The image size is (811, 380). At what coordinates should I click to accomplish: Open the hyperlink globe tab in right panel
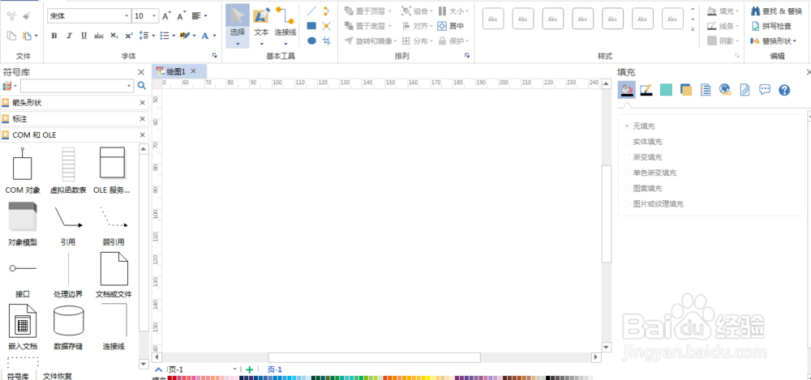point(725,90)
